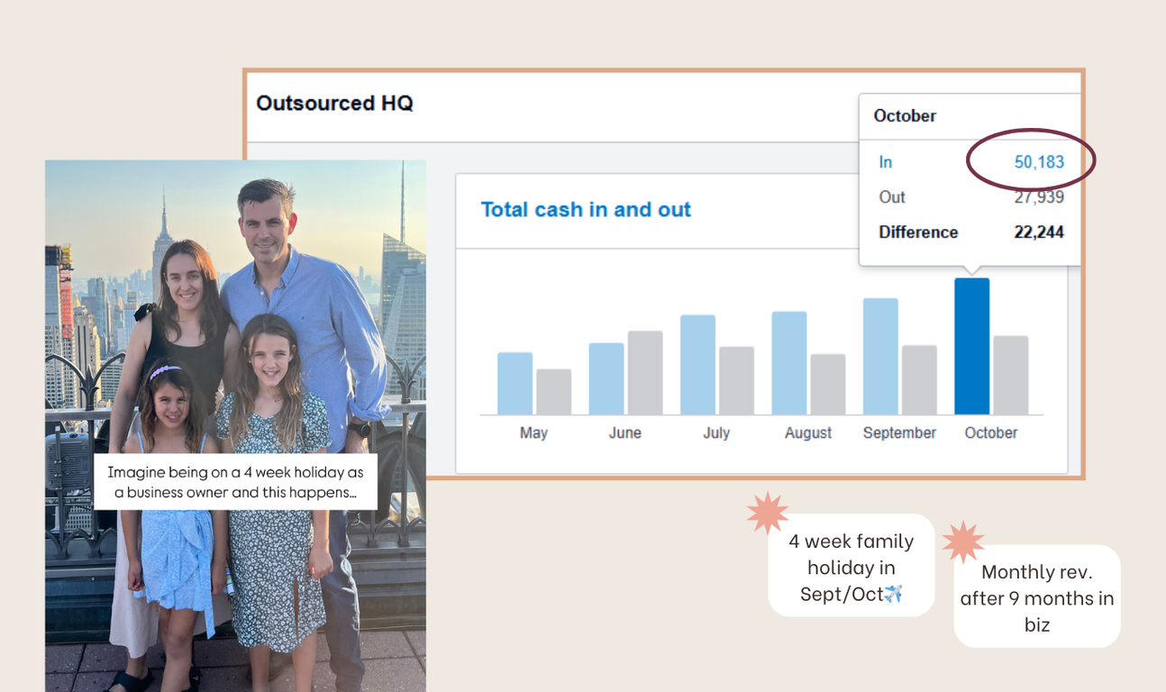Screen dimensions: 1166x692
Task: Click the "Out" label in the tooltip
Action: coord(892,197)
